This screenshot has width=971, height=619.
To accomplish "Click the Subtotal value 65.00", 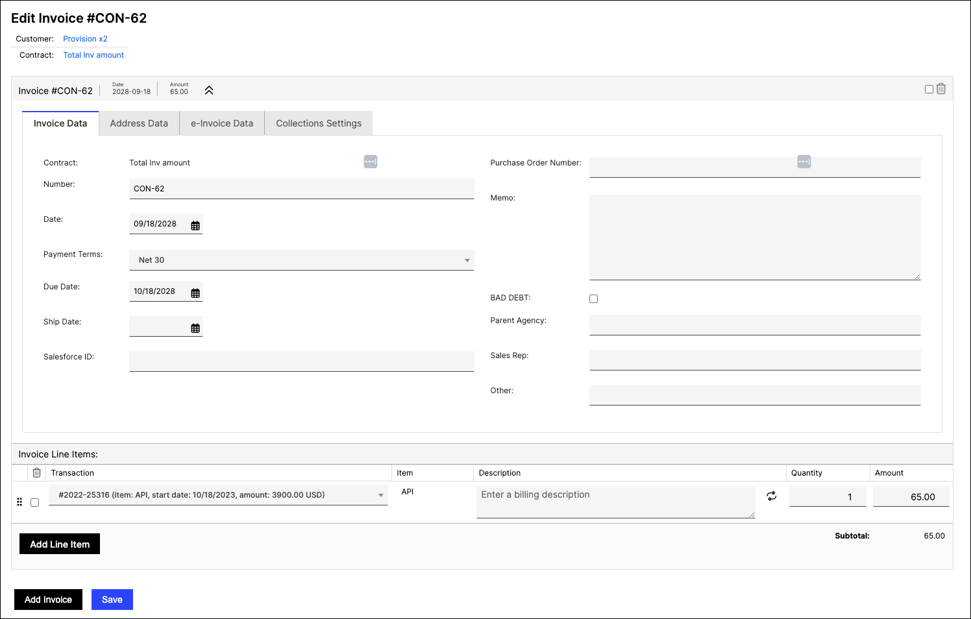I will tap(934, 536).
